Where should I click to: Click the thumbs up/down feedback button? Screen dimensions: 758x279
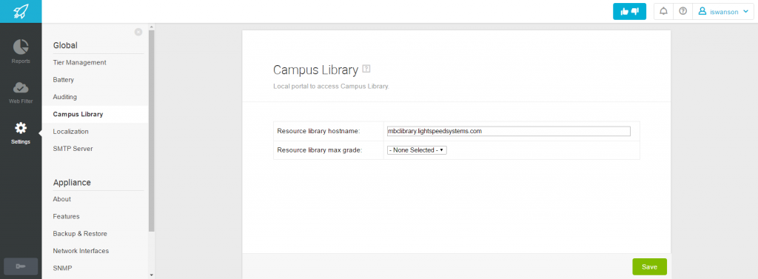(629, 12)
